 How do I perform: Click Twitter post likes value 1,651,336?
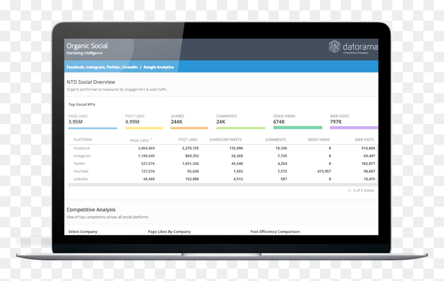tap(191, 163)
